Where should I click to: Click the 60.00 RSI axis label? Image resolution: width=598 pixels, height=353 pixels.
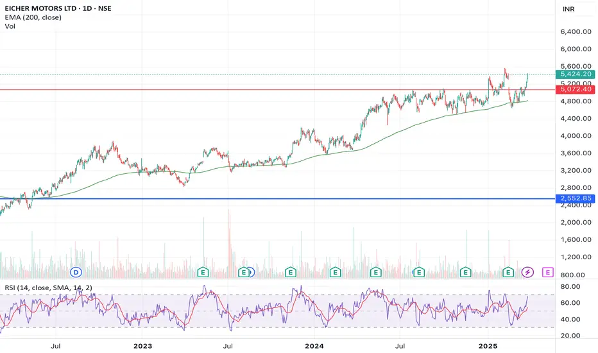[x=570, y=303]
